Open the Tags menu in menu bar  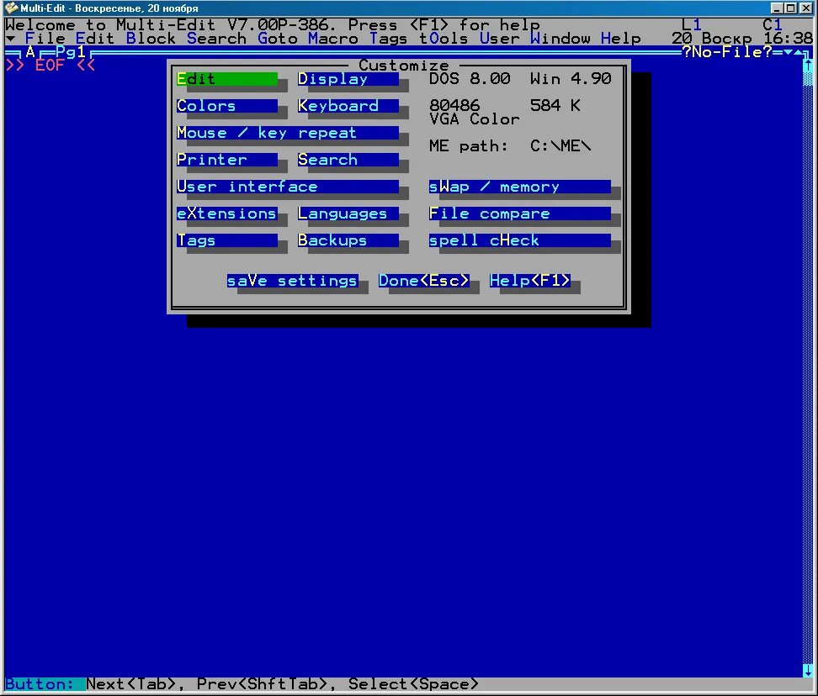point(389,39)
